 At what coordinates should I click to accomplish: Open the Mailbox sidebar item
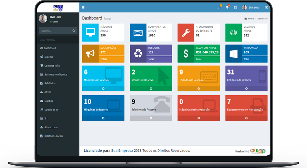click(x=49, y=101)
